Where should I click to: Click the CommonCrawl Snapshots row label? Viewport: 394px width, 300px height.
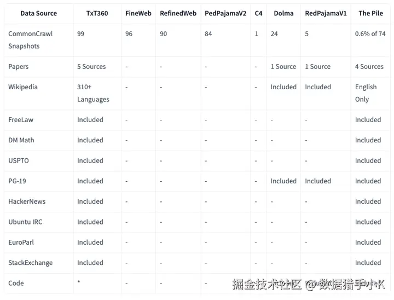tap(31, 40)
